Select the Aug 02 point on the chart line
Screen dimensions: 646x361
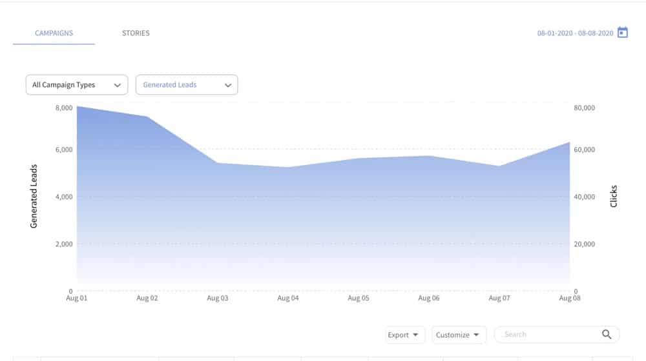tap(147, 117)
